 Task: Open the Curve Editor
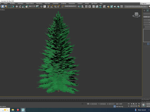tap(97, 7)
